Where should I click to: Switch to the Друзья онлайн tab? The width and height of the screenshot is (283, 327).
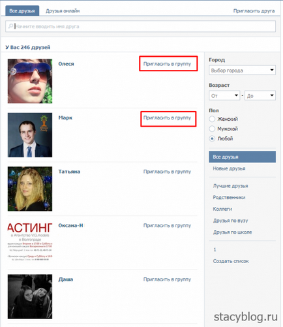[x=63, y=11]
